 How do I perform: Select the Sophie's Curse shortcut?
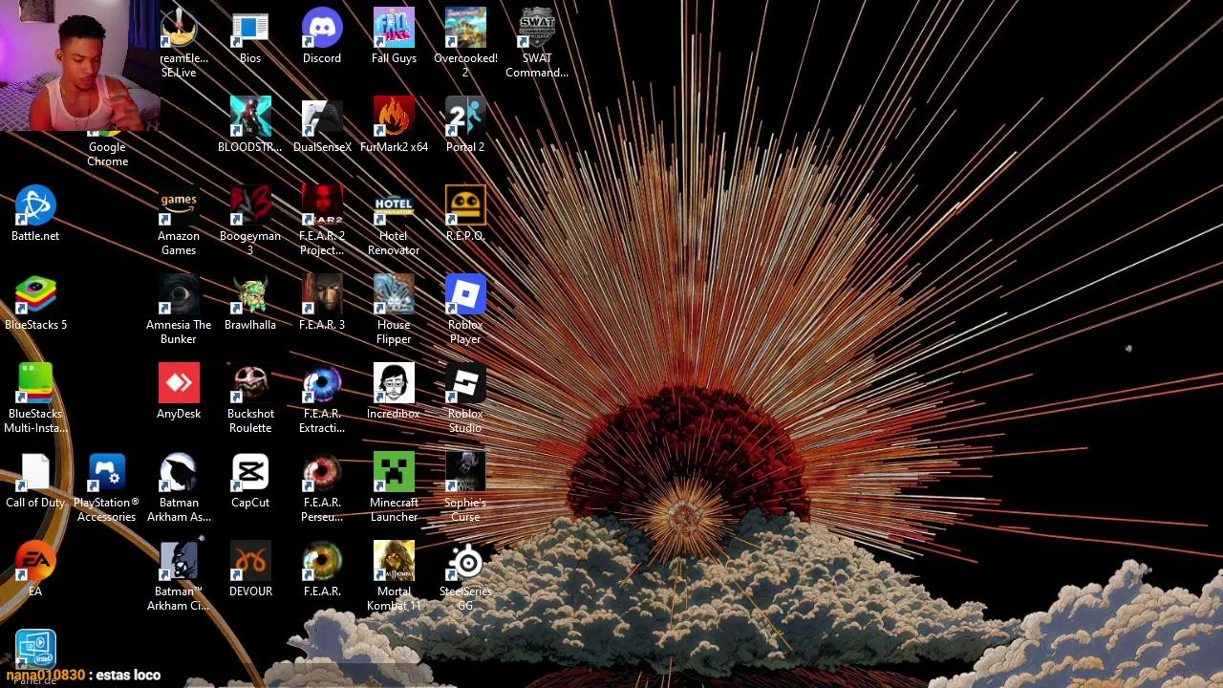point(465,488)
